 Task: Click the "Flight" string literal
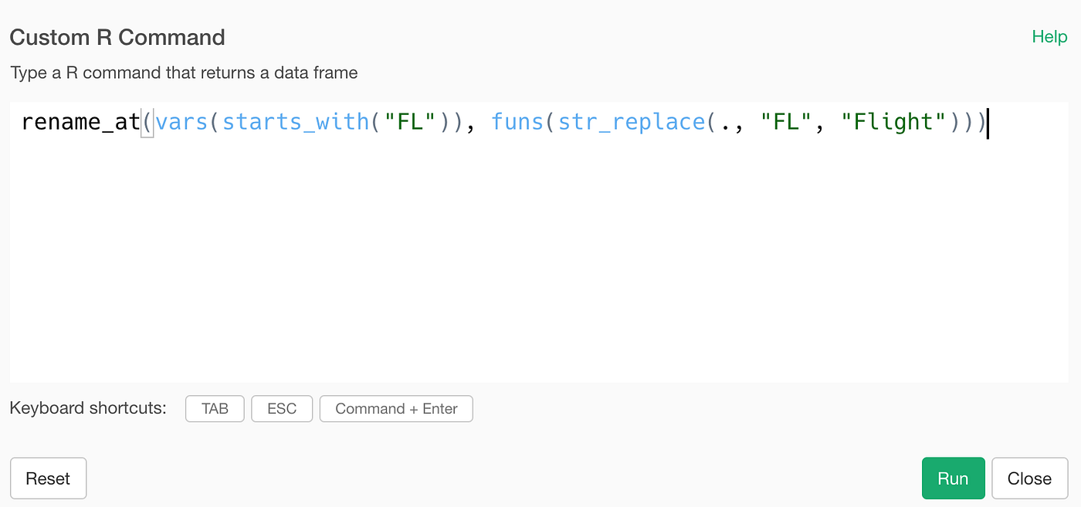[893, 121]
